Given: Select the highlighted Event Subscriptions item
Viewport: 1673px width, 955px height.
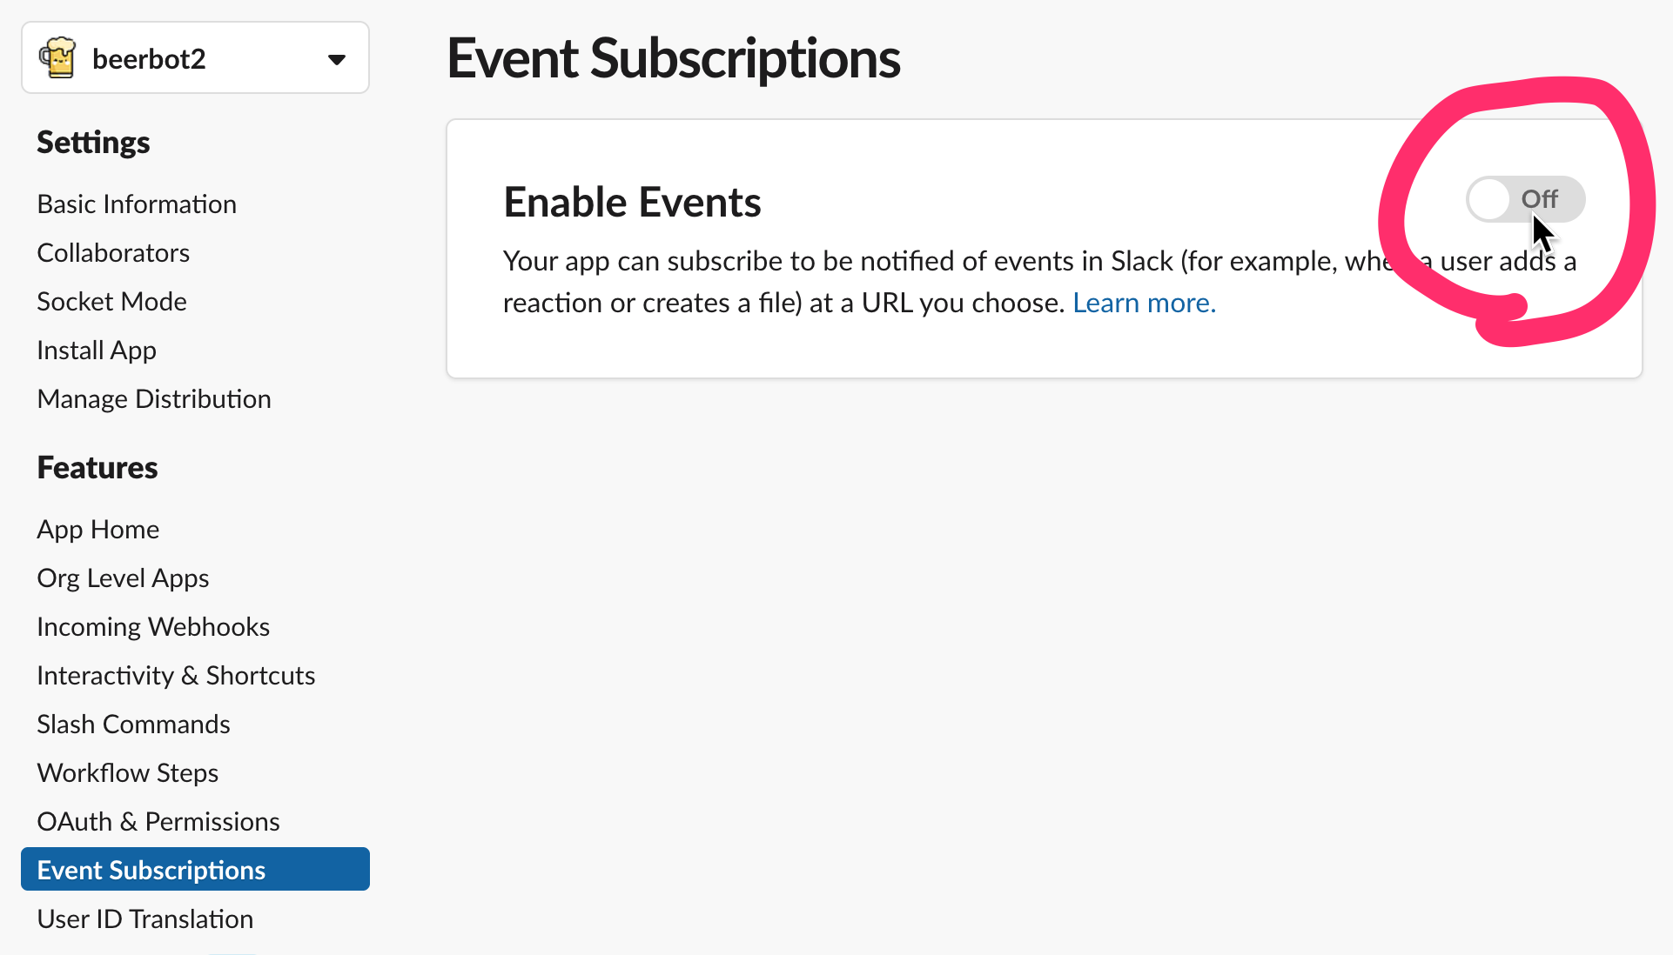Looking at the screenshot, I should coord(151,870).
